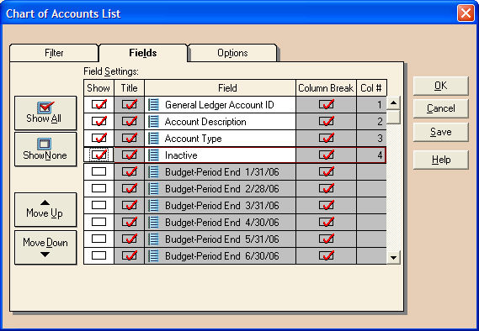Click the Move Down arrow button
This screenshot has height=331, width=479.
45,247
